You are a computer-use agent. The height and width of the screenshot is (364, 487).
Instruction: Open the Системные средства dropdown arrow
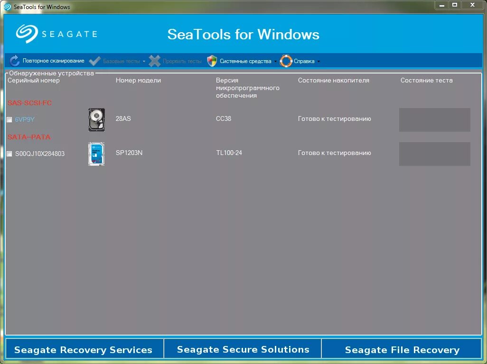coord(275,62)
